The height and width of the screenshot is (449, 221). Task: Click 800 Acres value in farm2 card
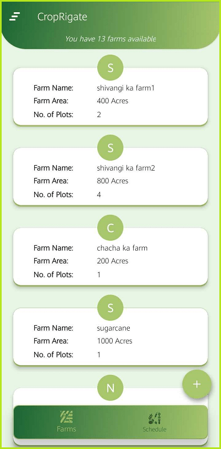point(113,181)
